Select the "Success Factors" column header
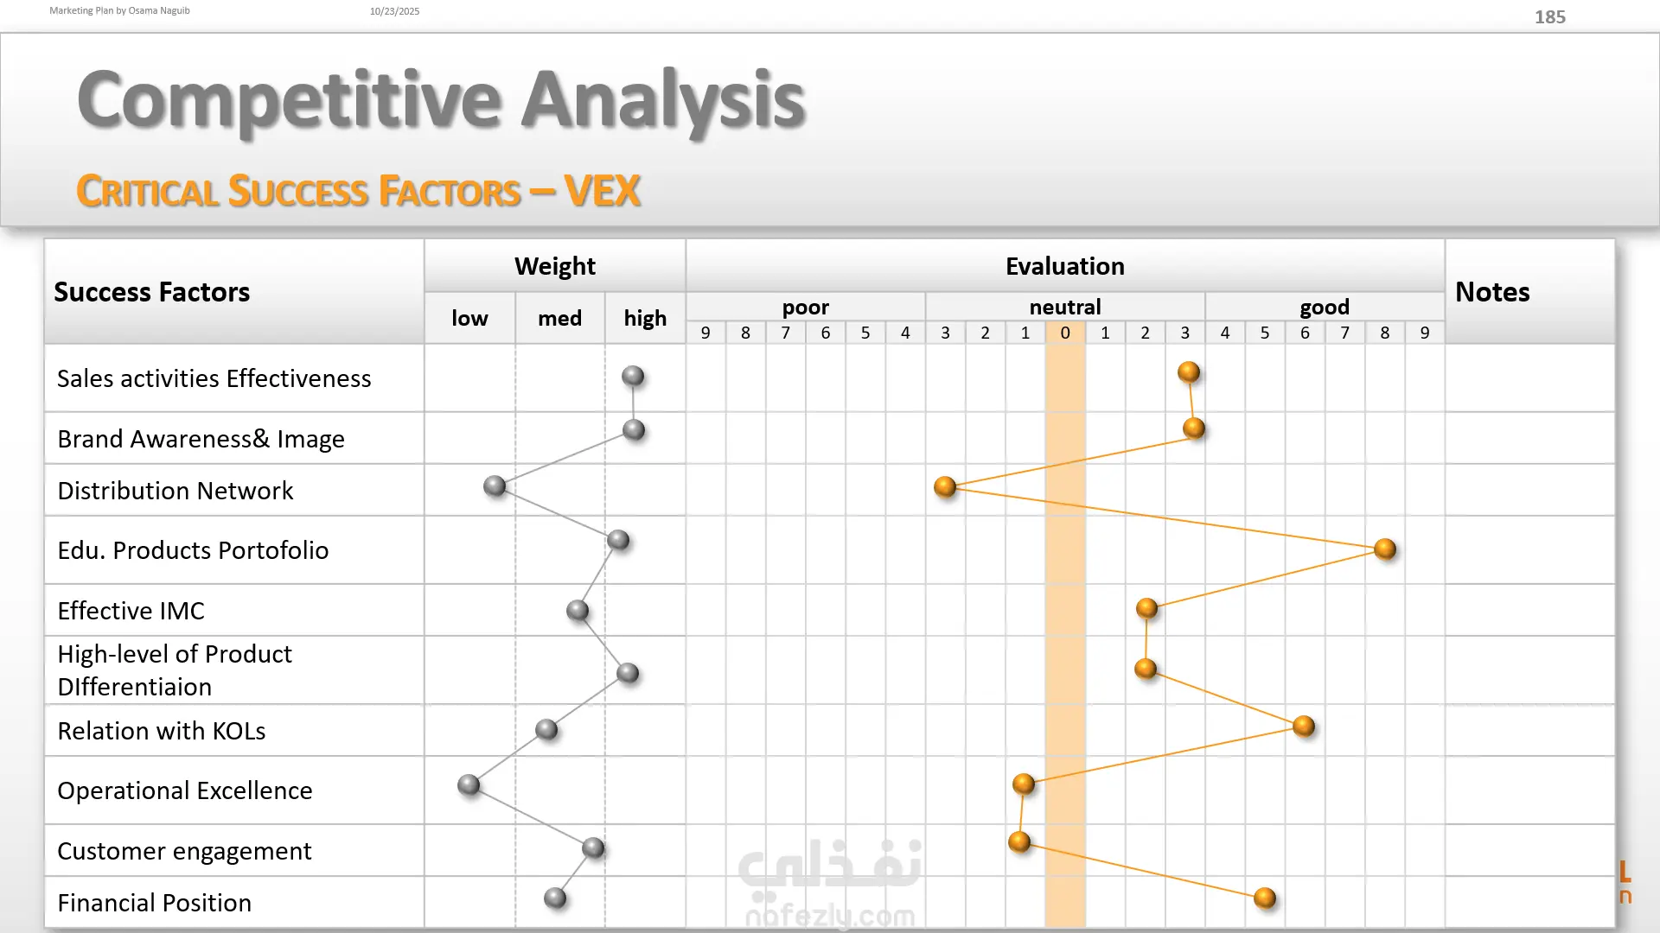 pyautogui.click(x=152, y=292)
